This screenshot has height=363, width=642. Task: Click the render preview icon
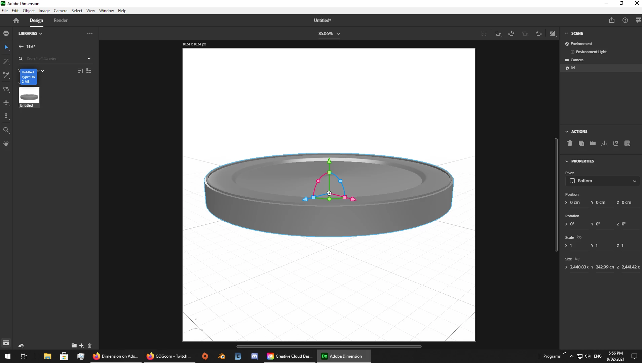point(553,33)
